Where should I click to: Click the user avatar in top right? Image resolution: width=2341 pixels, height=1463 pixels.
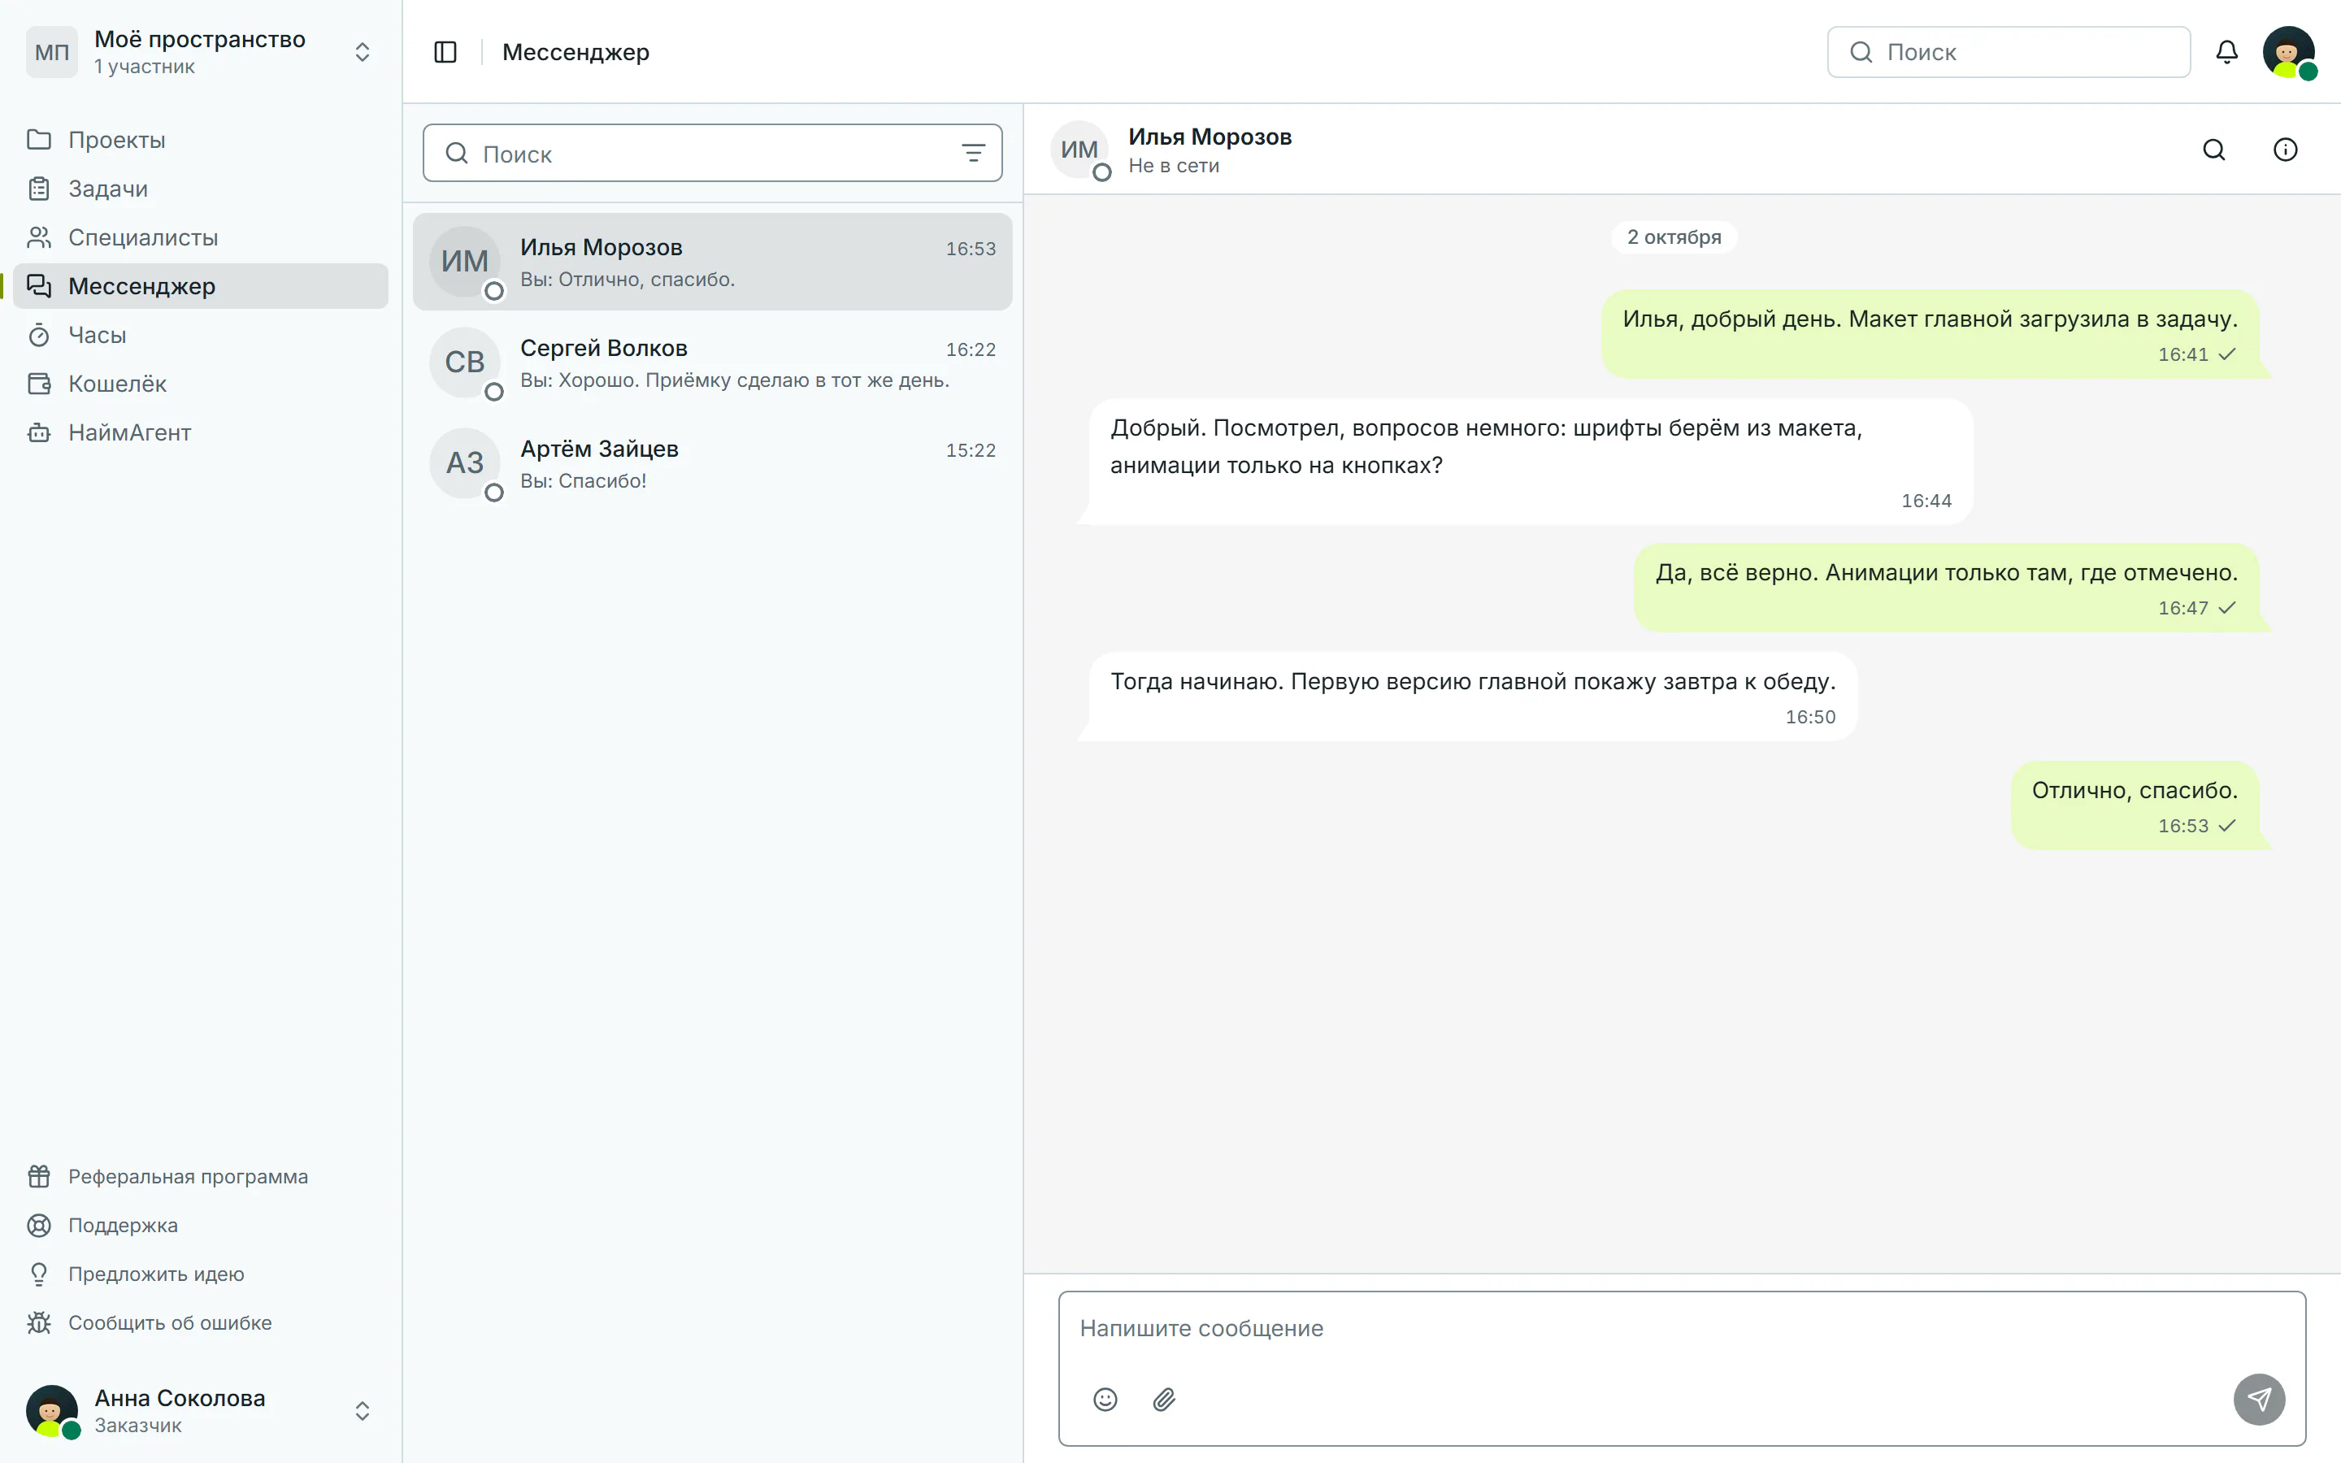2289,52
